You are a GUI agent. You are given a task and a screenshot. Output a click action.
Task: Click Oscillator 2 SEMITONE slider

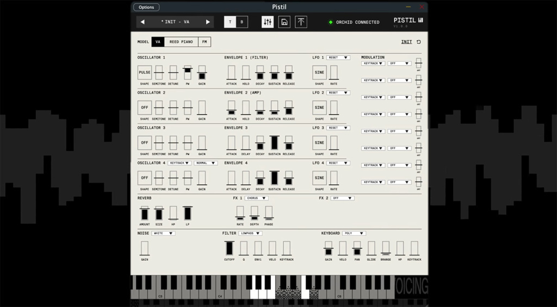(159, 108)
